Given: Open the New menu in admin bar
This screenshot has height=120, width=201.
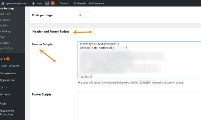Looking at the screenshot, I should [39, 3].
